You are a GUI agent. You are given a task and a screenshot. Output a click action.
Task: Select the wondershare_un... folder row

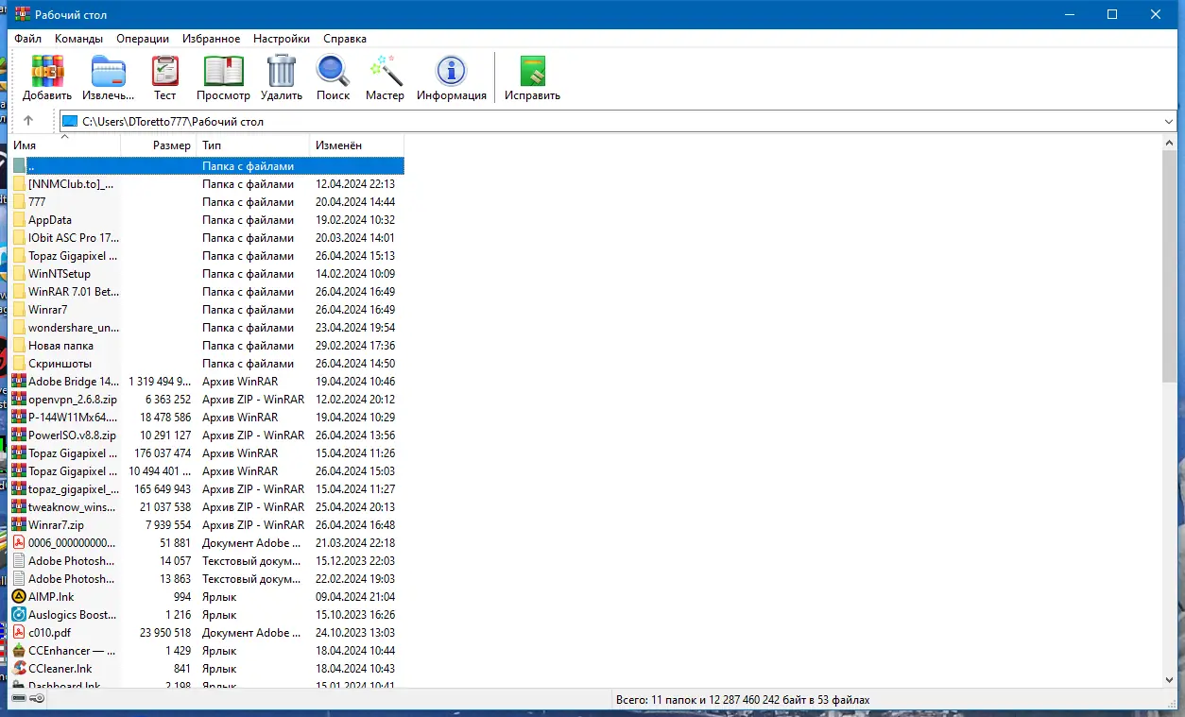point(207,328)
